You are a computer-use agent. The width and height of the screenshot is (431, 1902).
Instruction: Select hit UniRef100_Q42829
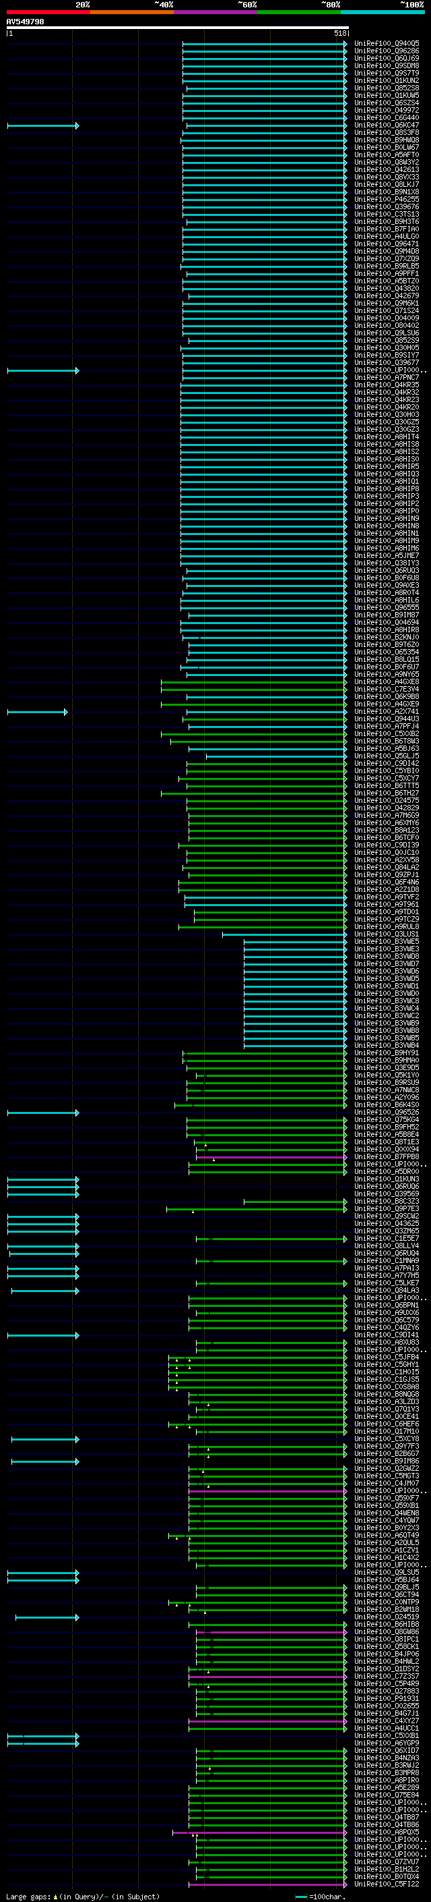pyautogui.click(x=387, y=808)
